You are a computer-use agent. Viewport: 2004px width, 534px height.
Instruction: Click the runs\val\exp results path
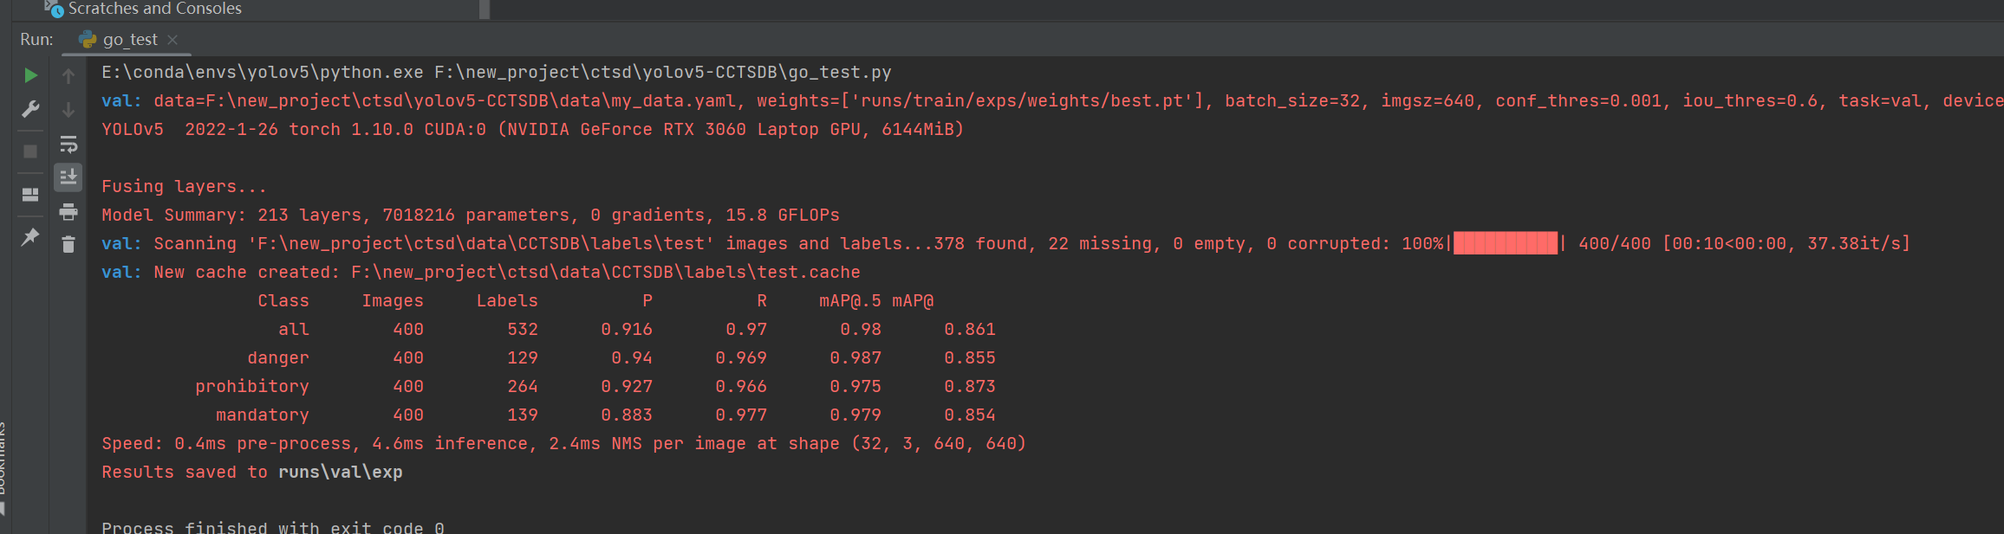tap(340, 473)
